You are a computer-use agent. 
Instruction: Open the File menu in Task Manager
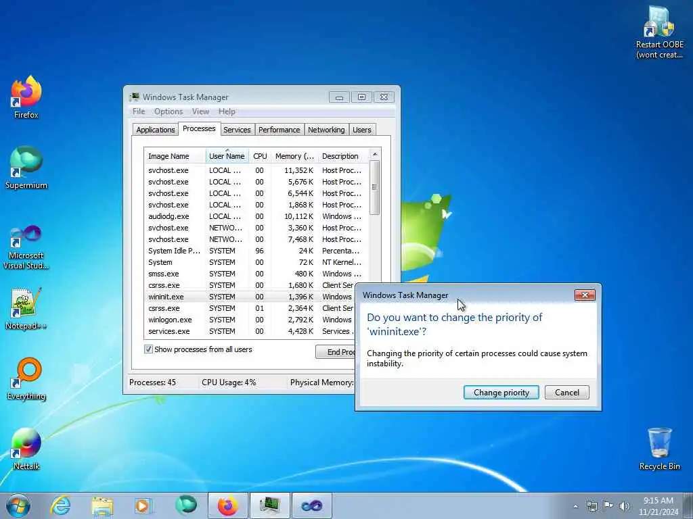pyautogui.click(x=139, y=112)
